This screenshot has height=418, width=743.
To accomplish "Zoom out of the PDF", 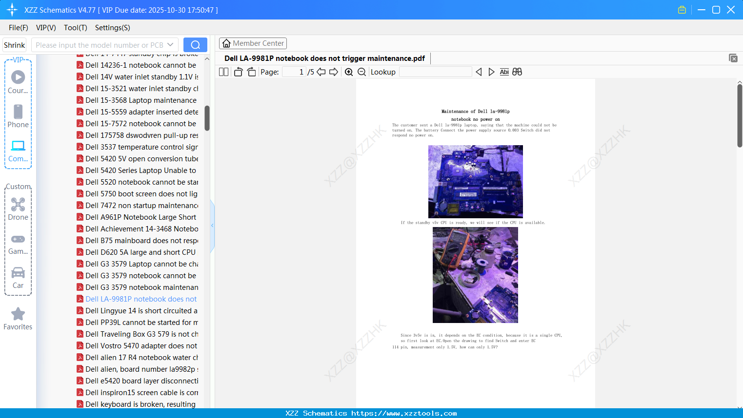I will pyautogui.click(x=361, y=72).
